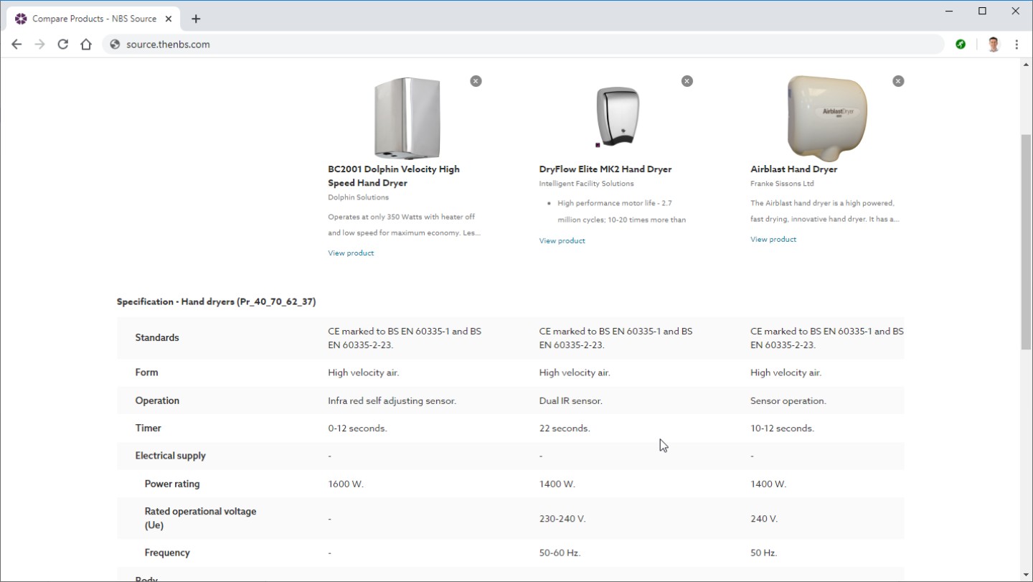Click the address bar showing source.thenbs.com
Screen dimensions: 1033x582
coord(502,44)
